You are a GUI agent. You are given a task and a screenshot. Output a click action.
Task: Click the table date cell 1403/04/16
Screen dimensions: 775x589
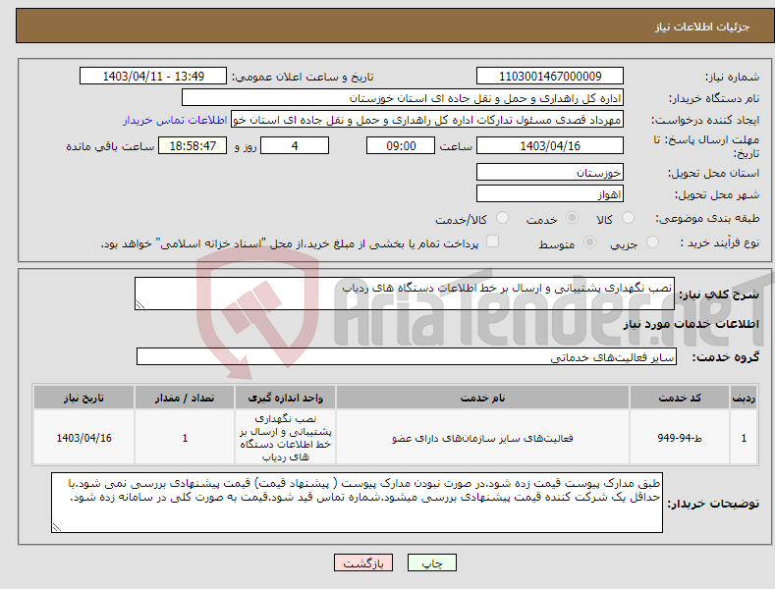pos(83,438)
